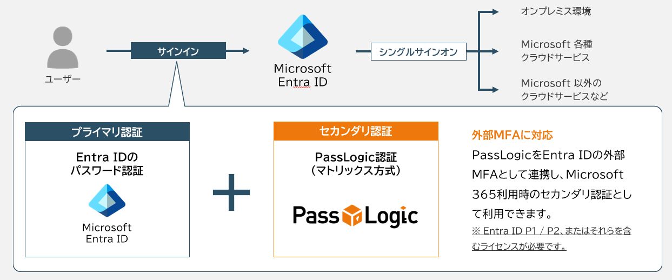Click the シングルサインオン label box
This screenshot has width=672, height=280.
[418, 52]
